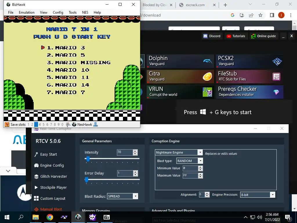Click the Intensity value field
297x223 pixels.
tap(125, 152)
